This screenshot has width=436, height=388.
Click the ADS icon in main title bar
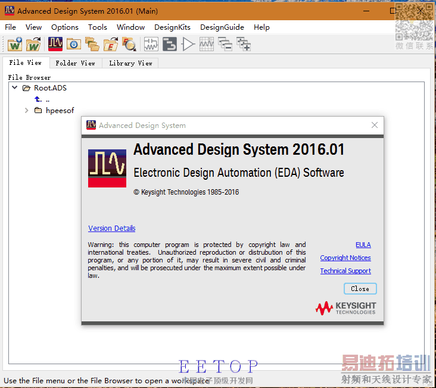pos(10,11)
